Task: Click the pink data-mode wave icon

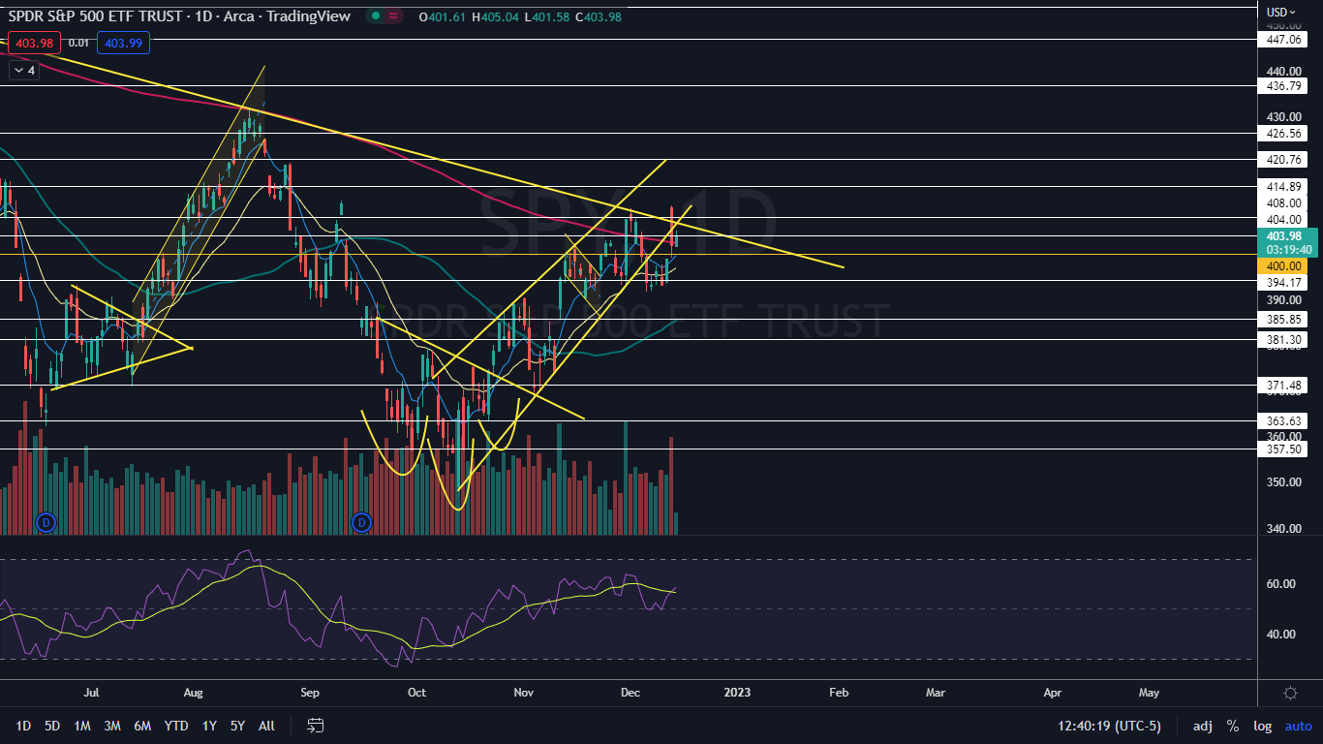Action: 393,16
